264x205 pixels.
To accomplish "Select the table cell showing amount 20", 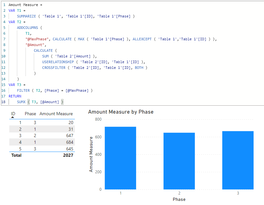I will click(71, 122).
